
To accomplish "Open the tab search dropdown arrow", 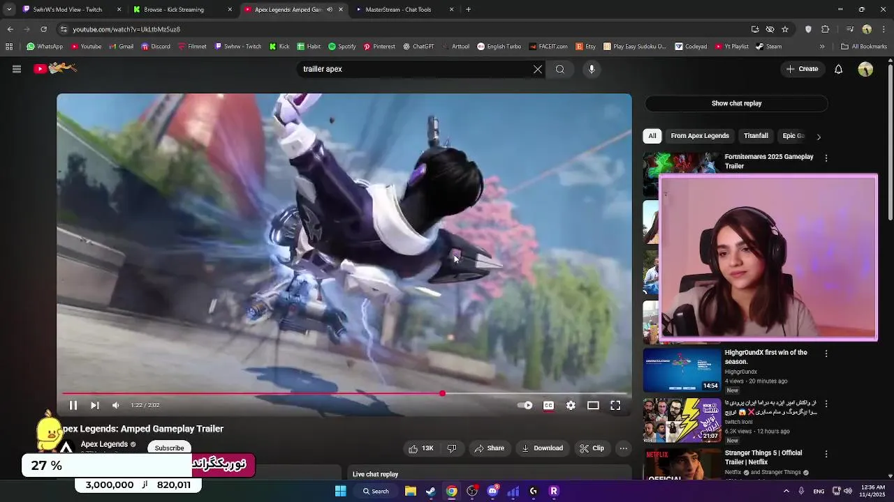I will click(8, 10).
